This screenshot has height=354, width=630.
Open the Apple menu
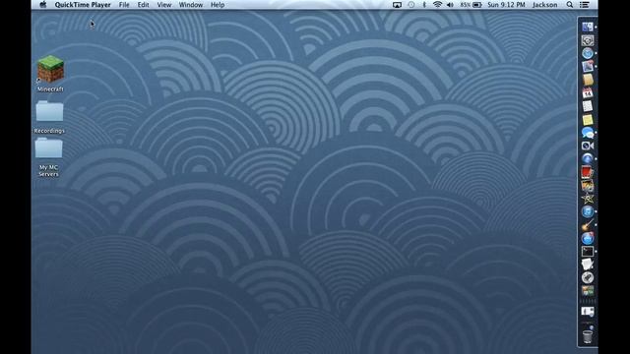(43, 5)
